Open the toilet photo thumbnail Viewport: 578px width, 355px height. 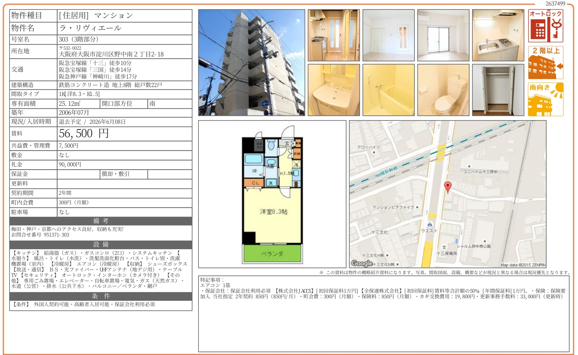(443, 90)
